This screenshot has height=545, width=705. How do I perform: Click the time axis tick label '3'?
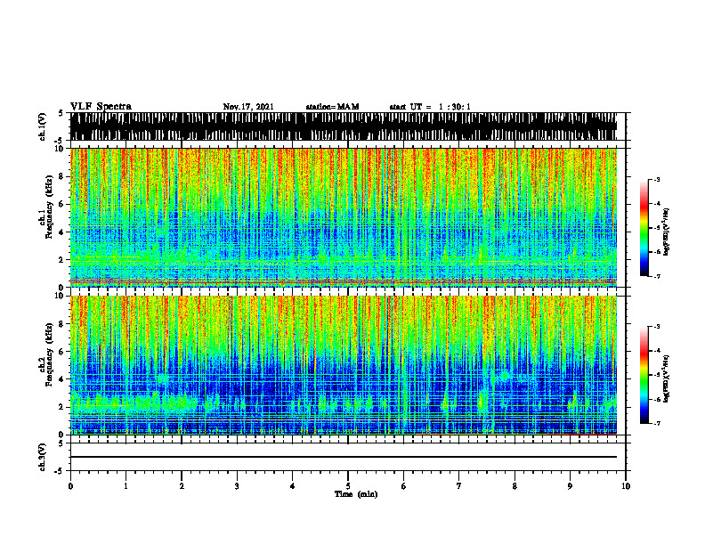coord(237,486)
